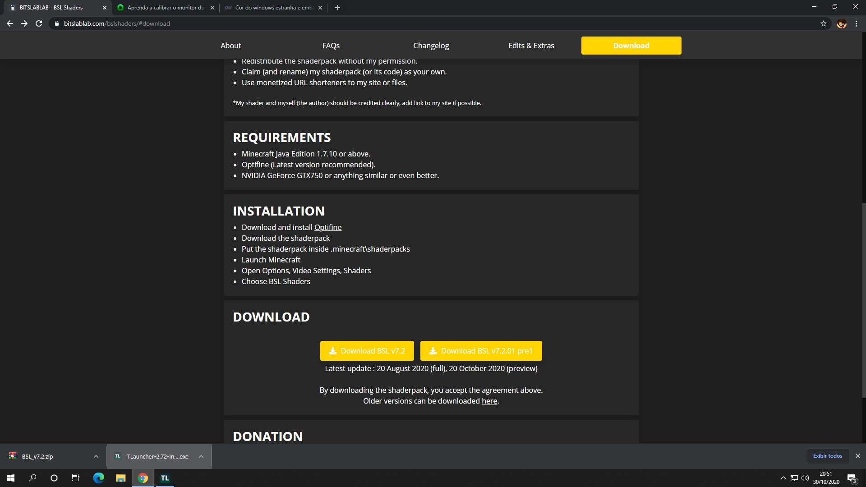The height and width of the screenshot is (487, 866).
Task: Open Windows taskbar search
Action: (32, 478)
